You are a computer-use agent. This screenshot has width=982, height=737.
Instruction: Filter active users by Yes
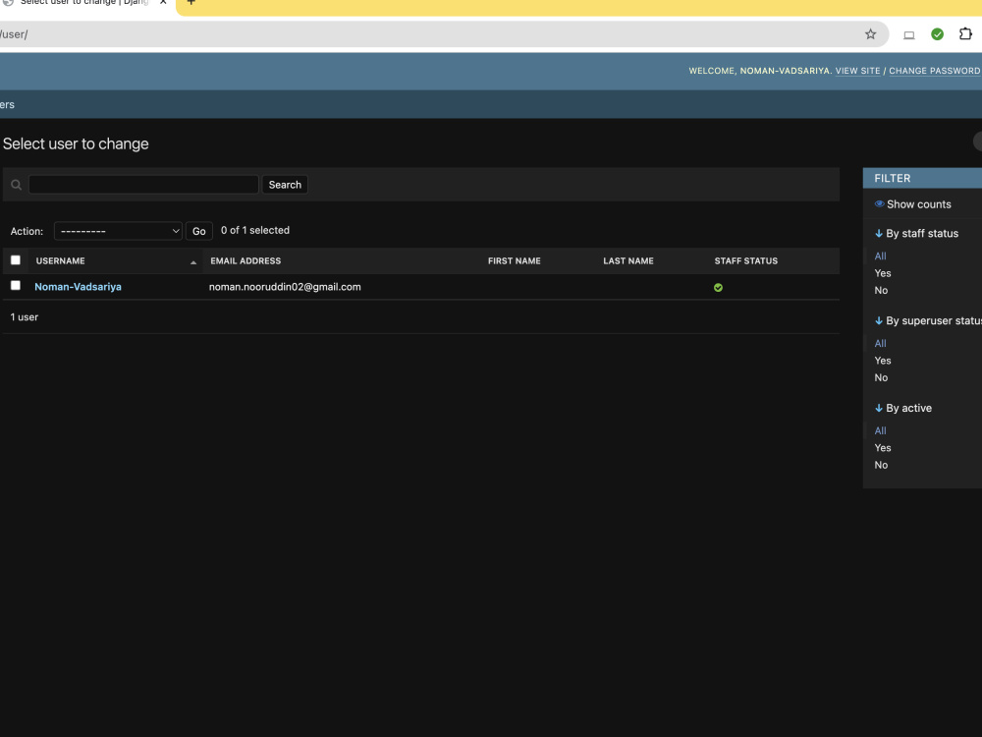tap(883, 447)
